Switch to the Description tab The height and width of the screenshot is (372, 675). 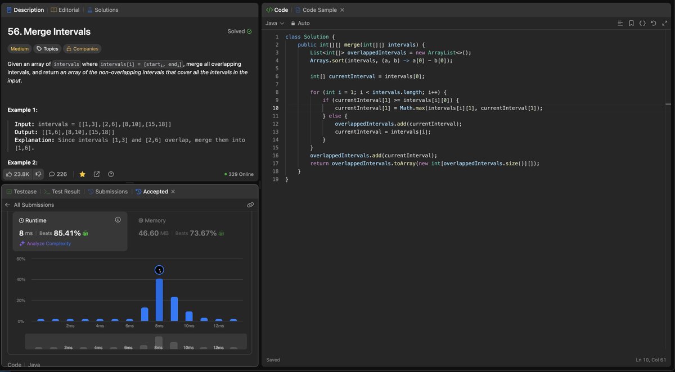(x=25, y=10)
